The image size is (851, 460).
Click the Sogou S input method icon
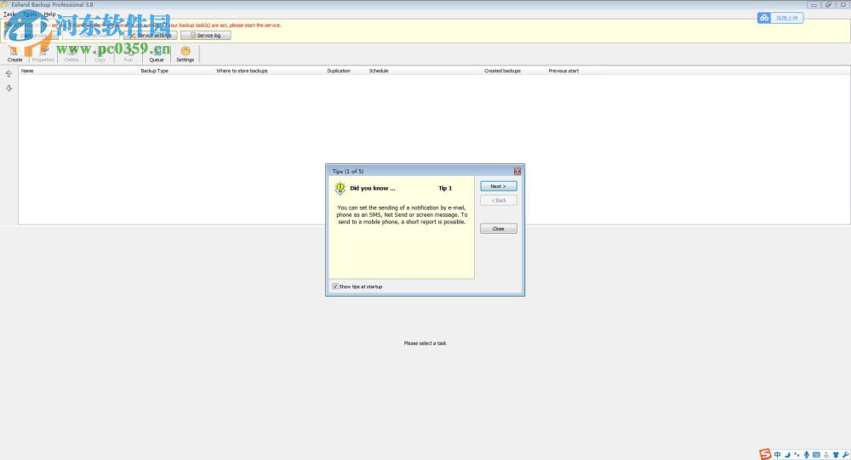tap(765, 454)
